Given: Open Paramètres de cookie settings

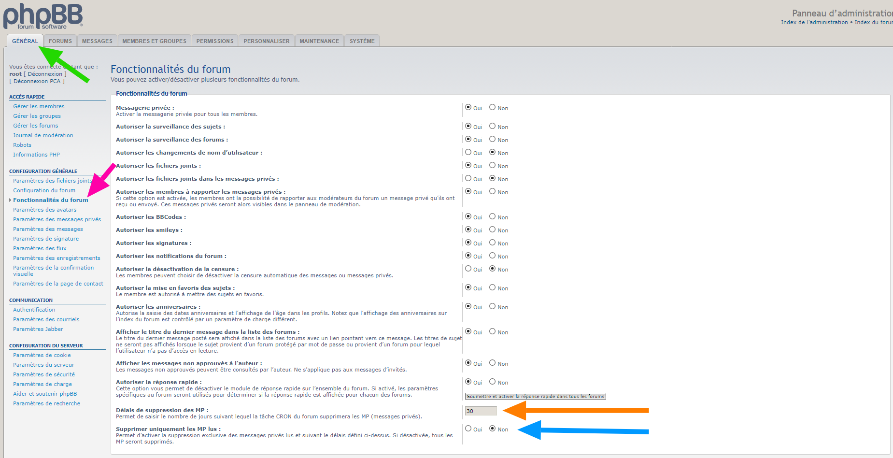Looking at the screenshot, I should pos(42,355).
